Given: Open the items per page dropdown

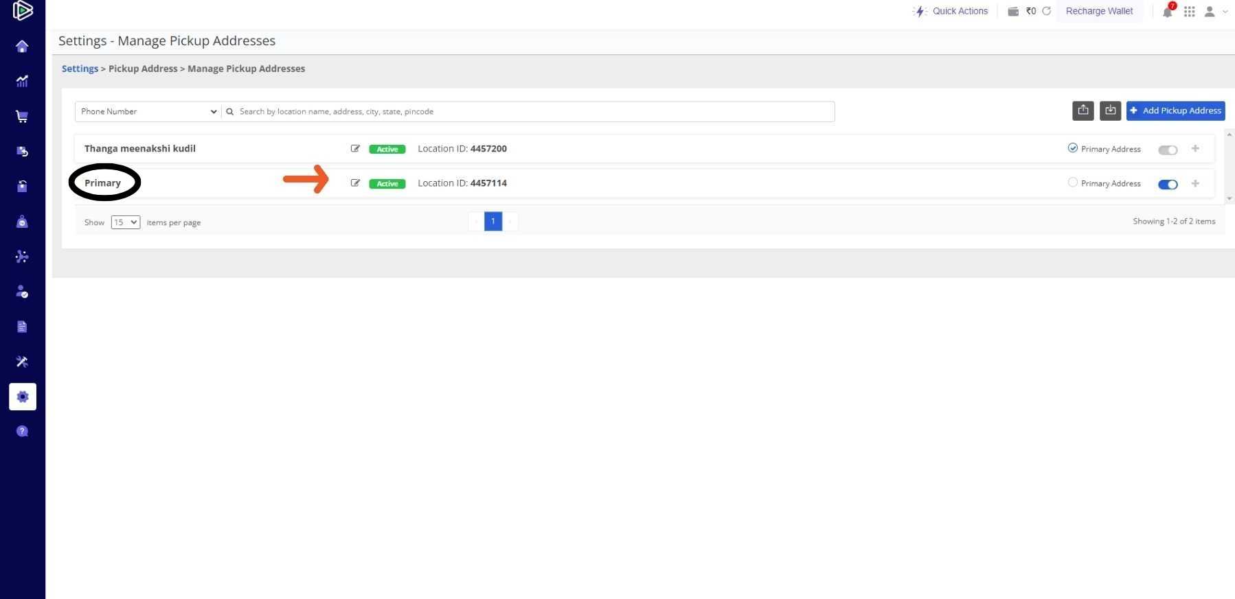Looking at the screenshot, I should (x=126, y=222).
